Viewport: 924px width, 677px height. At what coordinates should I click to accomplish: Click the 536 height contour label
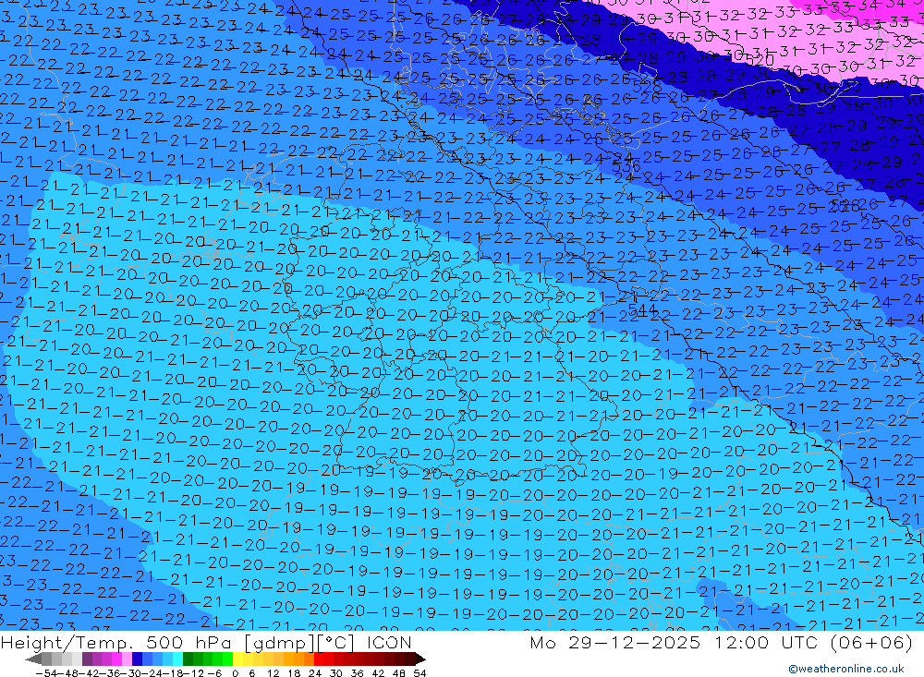(x=626, y=166)
